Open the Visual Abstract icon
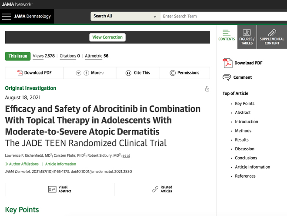This screenshot has height=216, width=287. (52, 189)
